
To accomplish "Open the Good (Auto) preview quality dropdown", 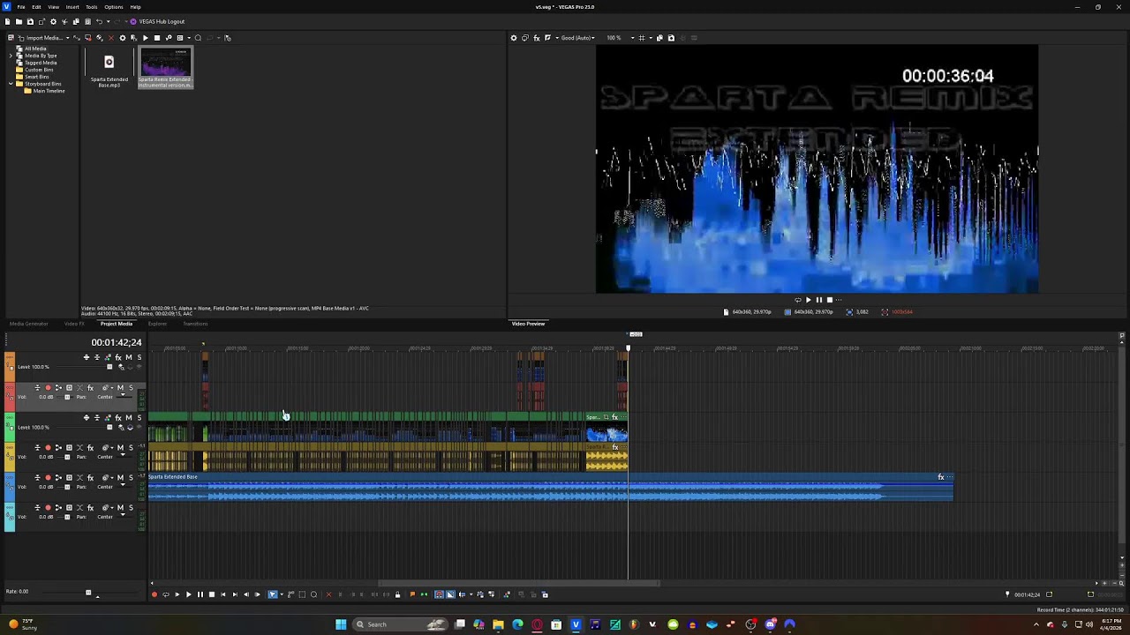I will 577,38.
